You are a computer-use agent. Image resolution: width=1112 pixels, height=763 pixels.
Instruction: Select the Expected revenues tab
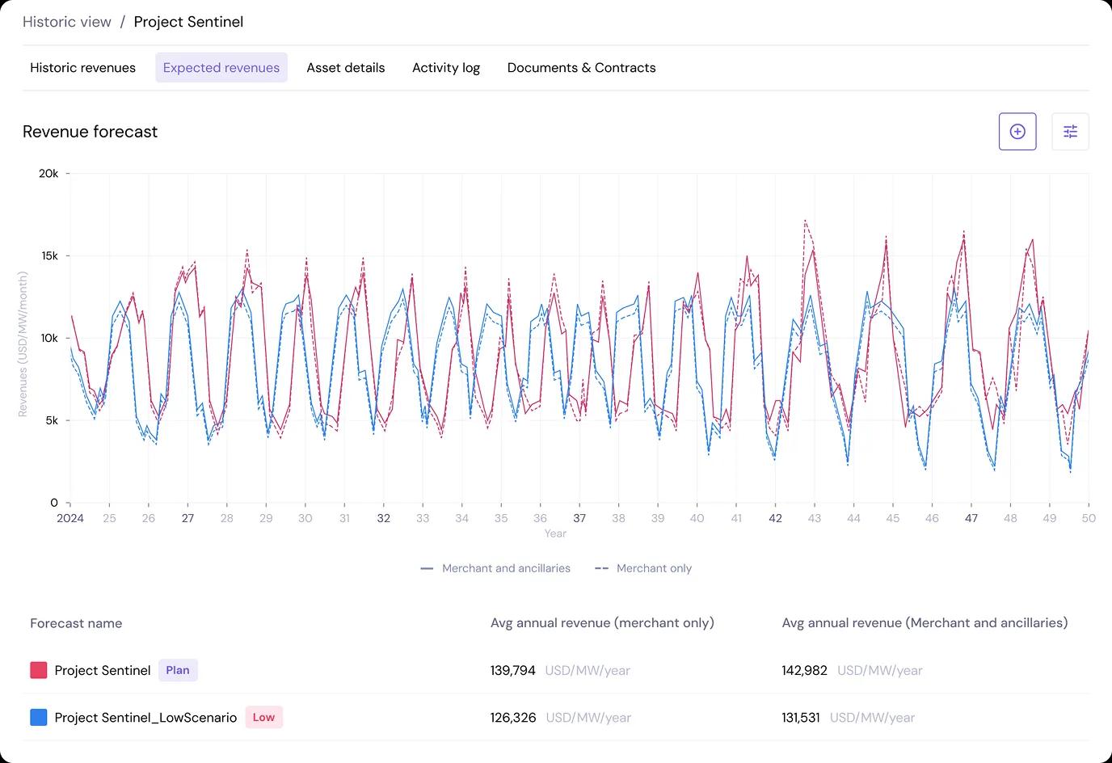[x=221, y=68]
